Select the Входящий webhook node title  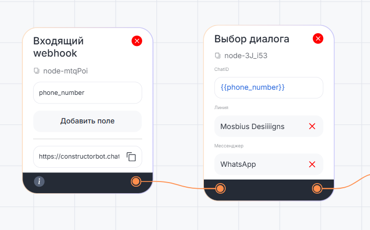(x=59, y=47)
